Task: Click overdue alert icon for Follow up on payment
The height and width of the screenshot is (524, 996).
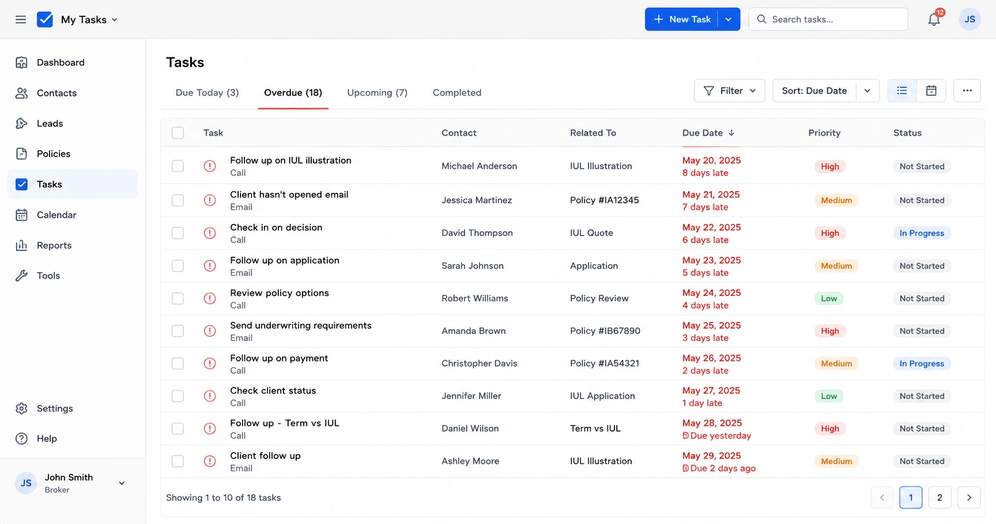Action: tap(210, 363)
